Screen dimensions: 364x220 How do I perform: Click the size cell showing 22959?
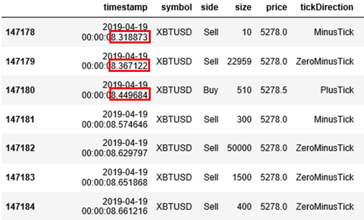pyautogui.click(x=239, y=61)
